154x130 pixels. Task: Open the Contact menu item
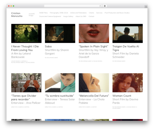coord(91,16)
